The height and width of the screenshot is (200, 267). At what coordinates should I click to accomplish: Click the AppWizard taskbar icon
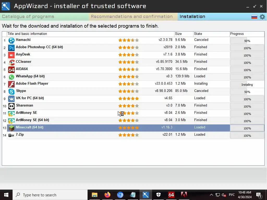coord(145,195)
